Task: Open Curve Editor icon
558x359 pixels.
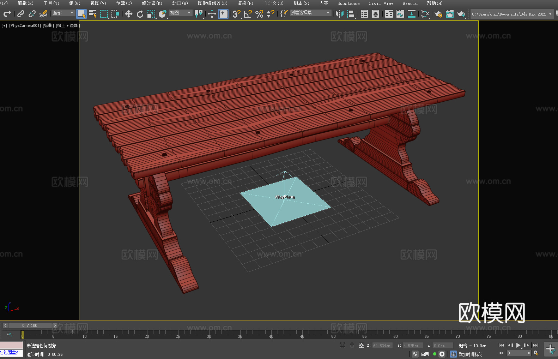Action: click(400, 14)
